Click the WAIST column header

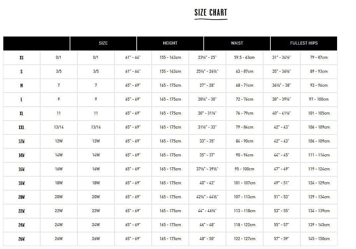[237, 43]
